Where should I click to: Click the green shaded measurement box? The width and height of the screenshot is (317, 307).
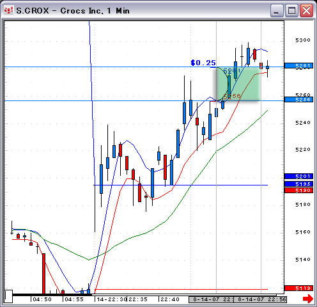238,84
